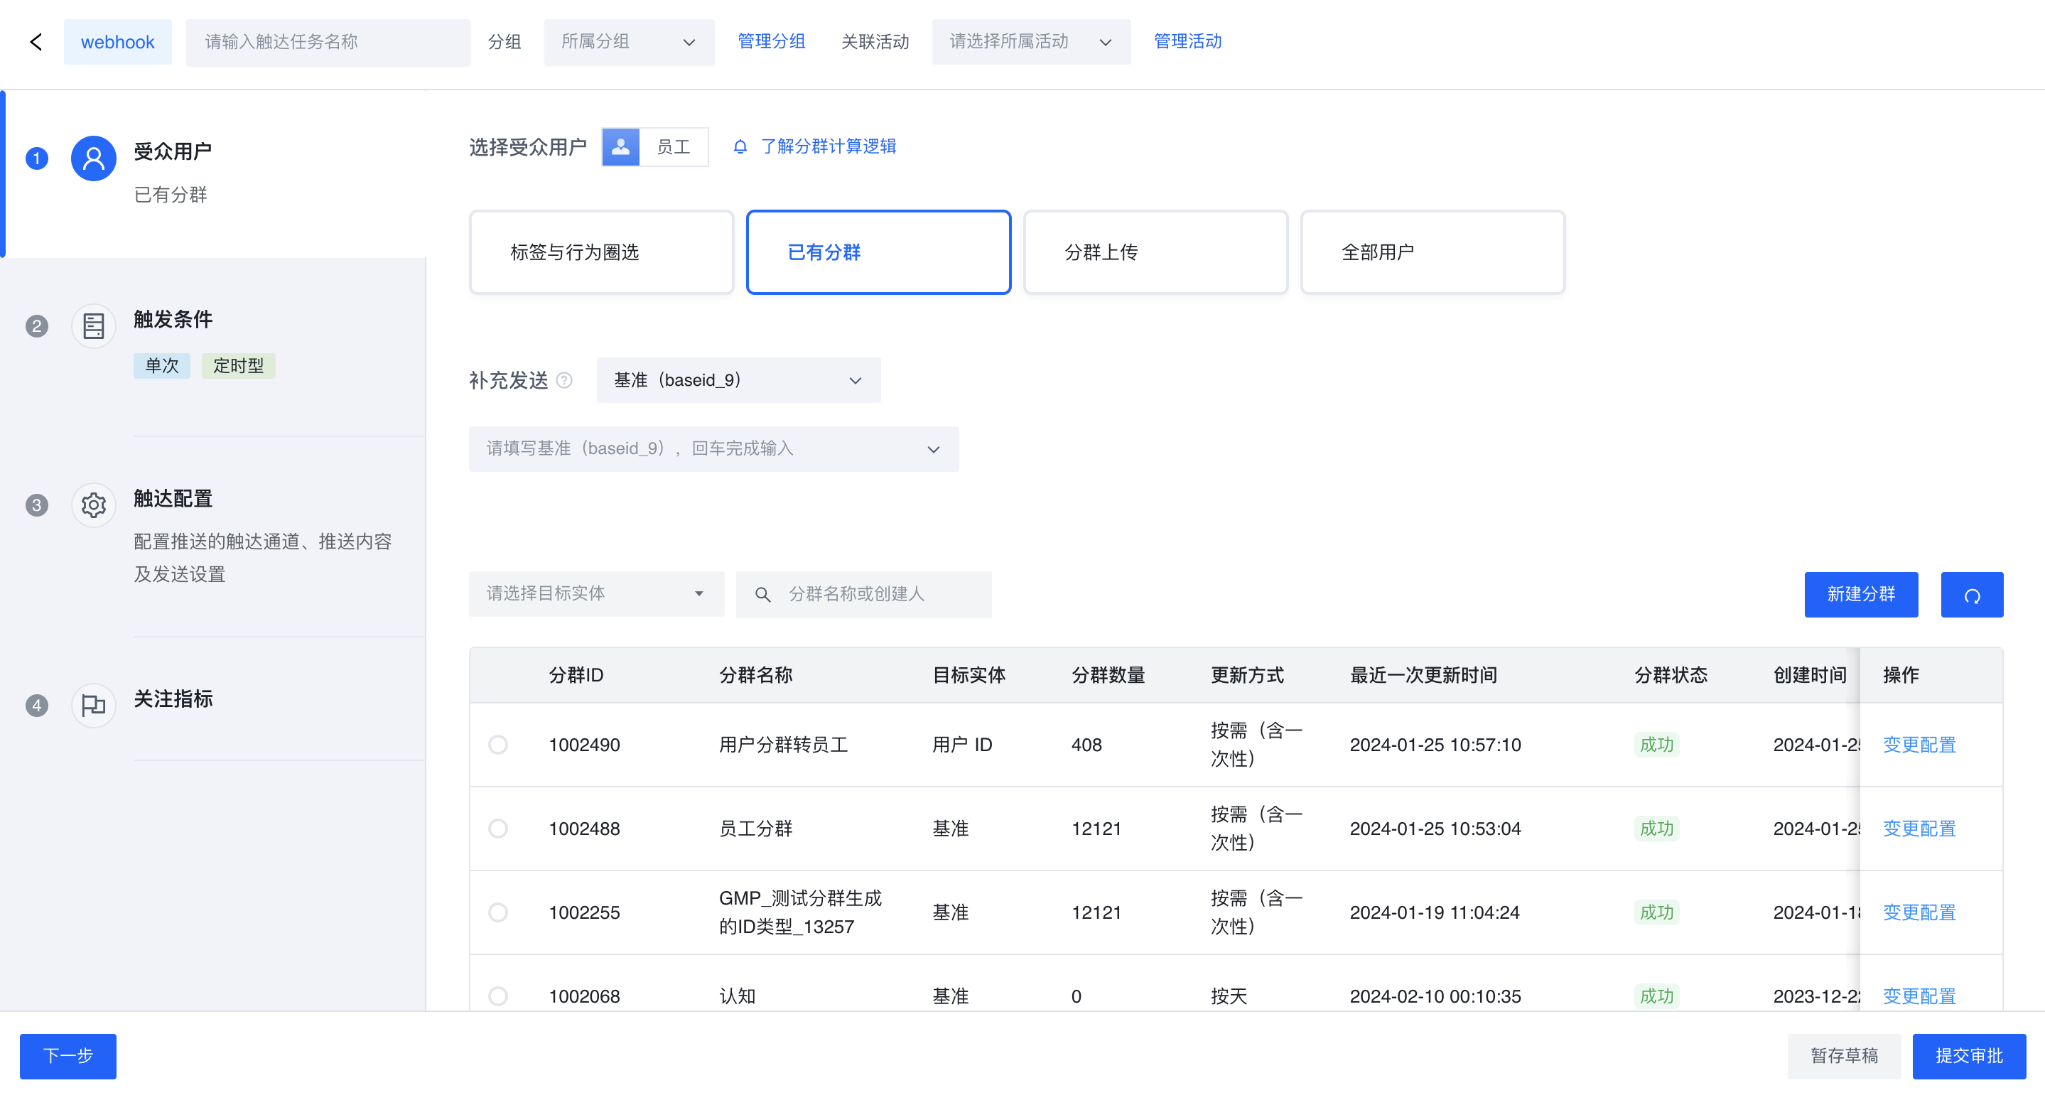This screenshot has height=1100, width=2045.
Task: Click 变更配置 for segment 1002488
Action: pyautogui.click(x=1919, y=829)
